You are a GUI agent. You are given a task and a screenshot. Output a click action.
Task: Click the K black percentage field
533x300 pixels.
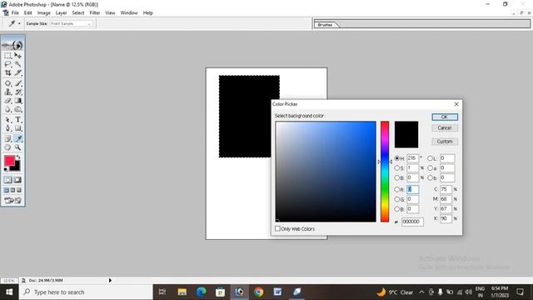coord(446,218)
